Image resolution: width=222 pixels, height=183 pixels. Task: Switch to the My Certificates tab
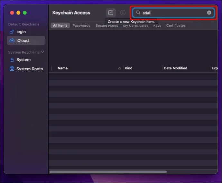click(x=136, y=26)
